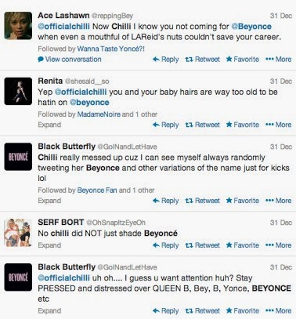The image size is (296, 319).
Task: Retweet Ace Lashawn's tweet
Action: pos(203,60)
